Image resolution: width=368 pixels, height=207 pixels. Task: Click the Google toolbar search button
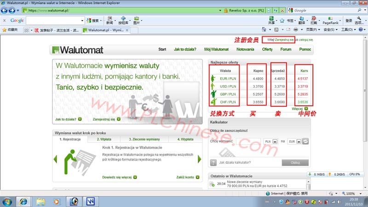93,21
